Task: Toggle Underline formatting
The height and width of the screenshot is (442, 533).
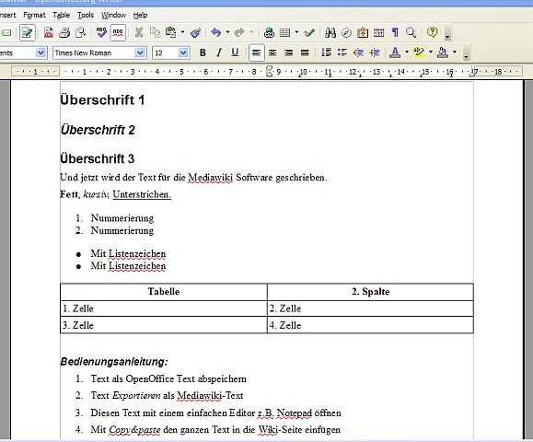Action: coord(235,52)
